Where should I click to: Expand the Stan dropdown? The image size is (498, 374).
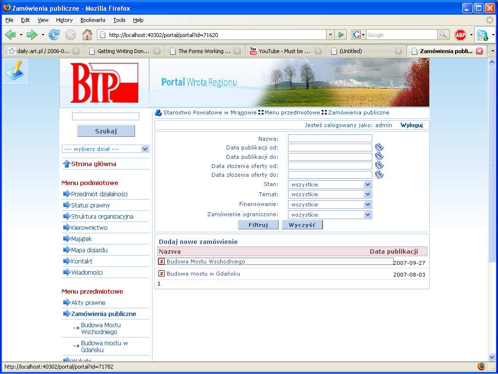pyautogui.click(x=330, y=185)
